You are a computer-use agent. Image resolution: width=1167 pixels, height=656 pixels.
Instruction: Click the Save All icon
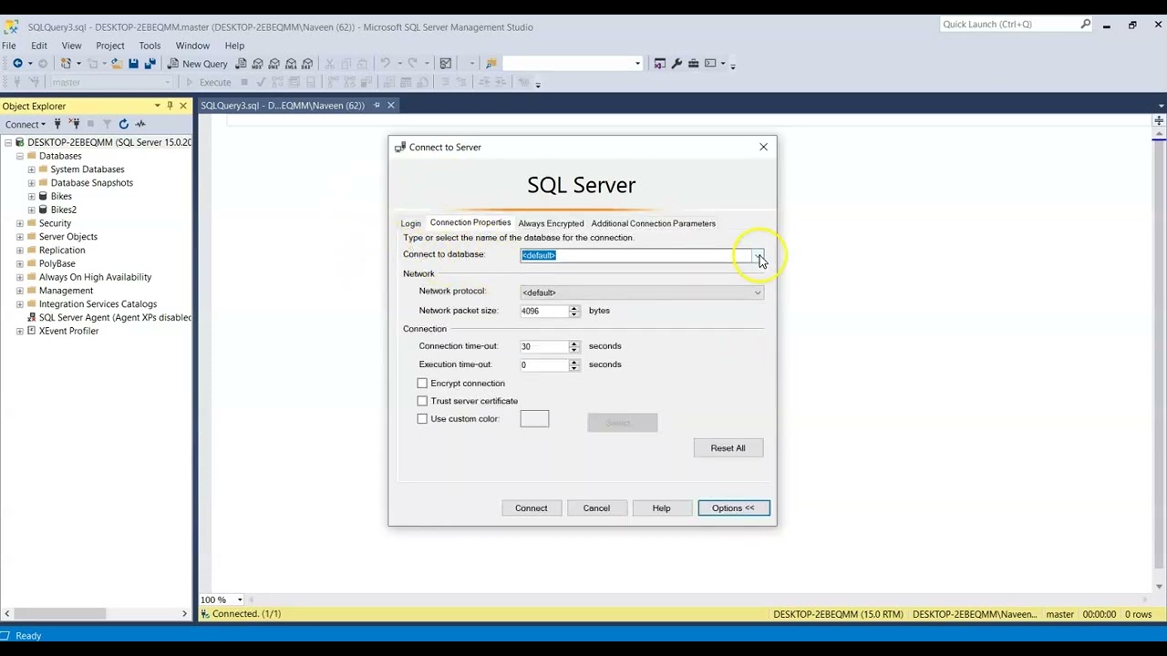pos(150,64)
